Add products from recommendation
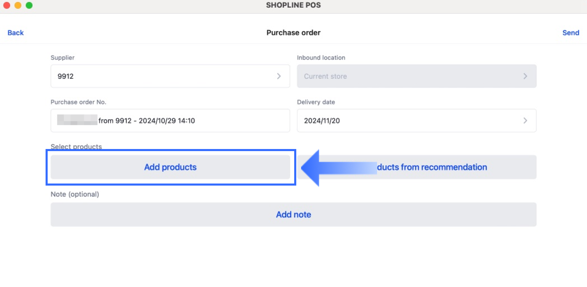 pos(432,167)
